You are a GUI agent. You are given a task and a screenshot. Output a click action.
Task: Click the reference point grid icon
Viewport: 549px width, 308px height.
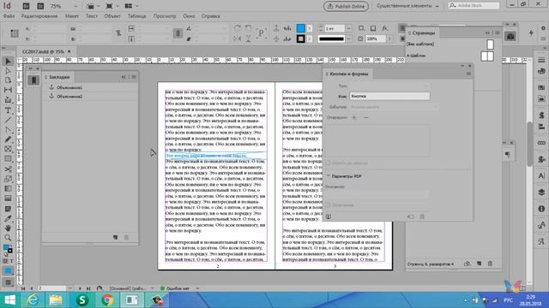[x=15, y=33]
